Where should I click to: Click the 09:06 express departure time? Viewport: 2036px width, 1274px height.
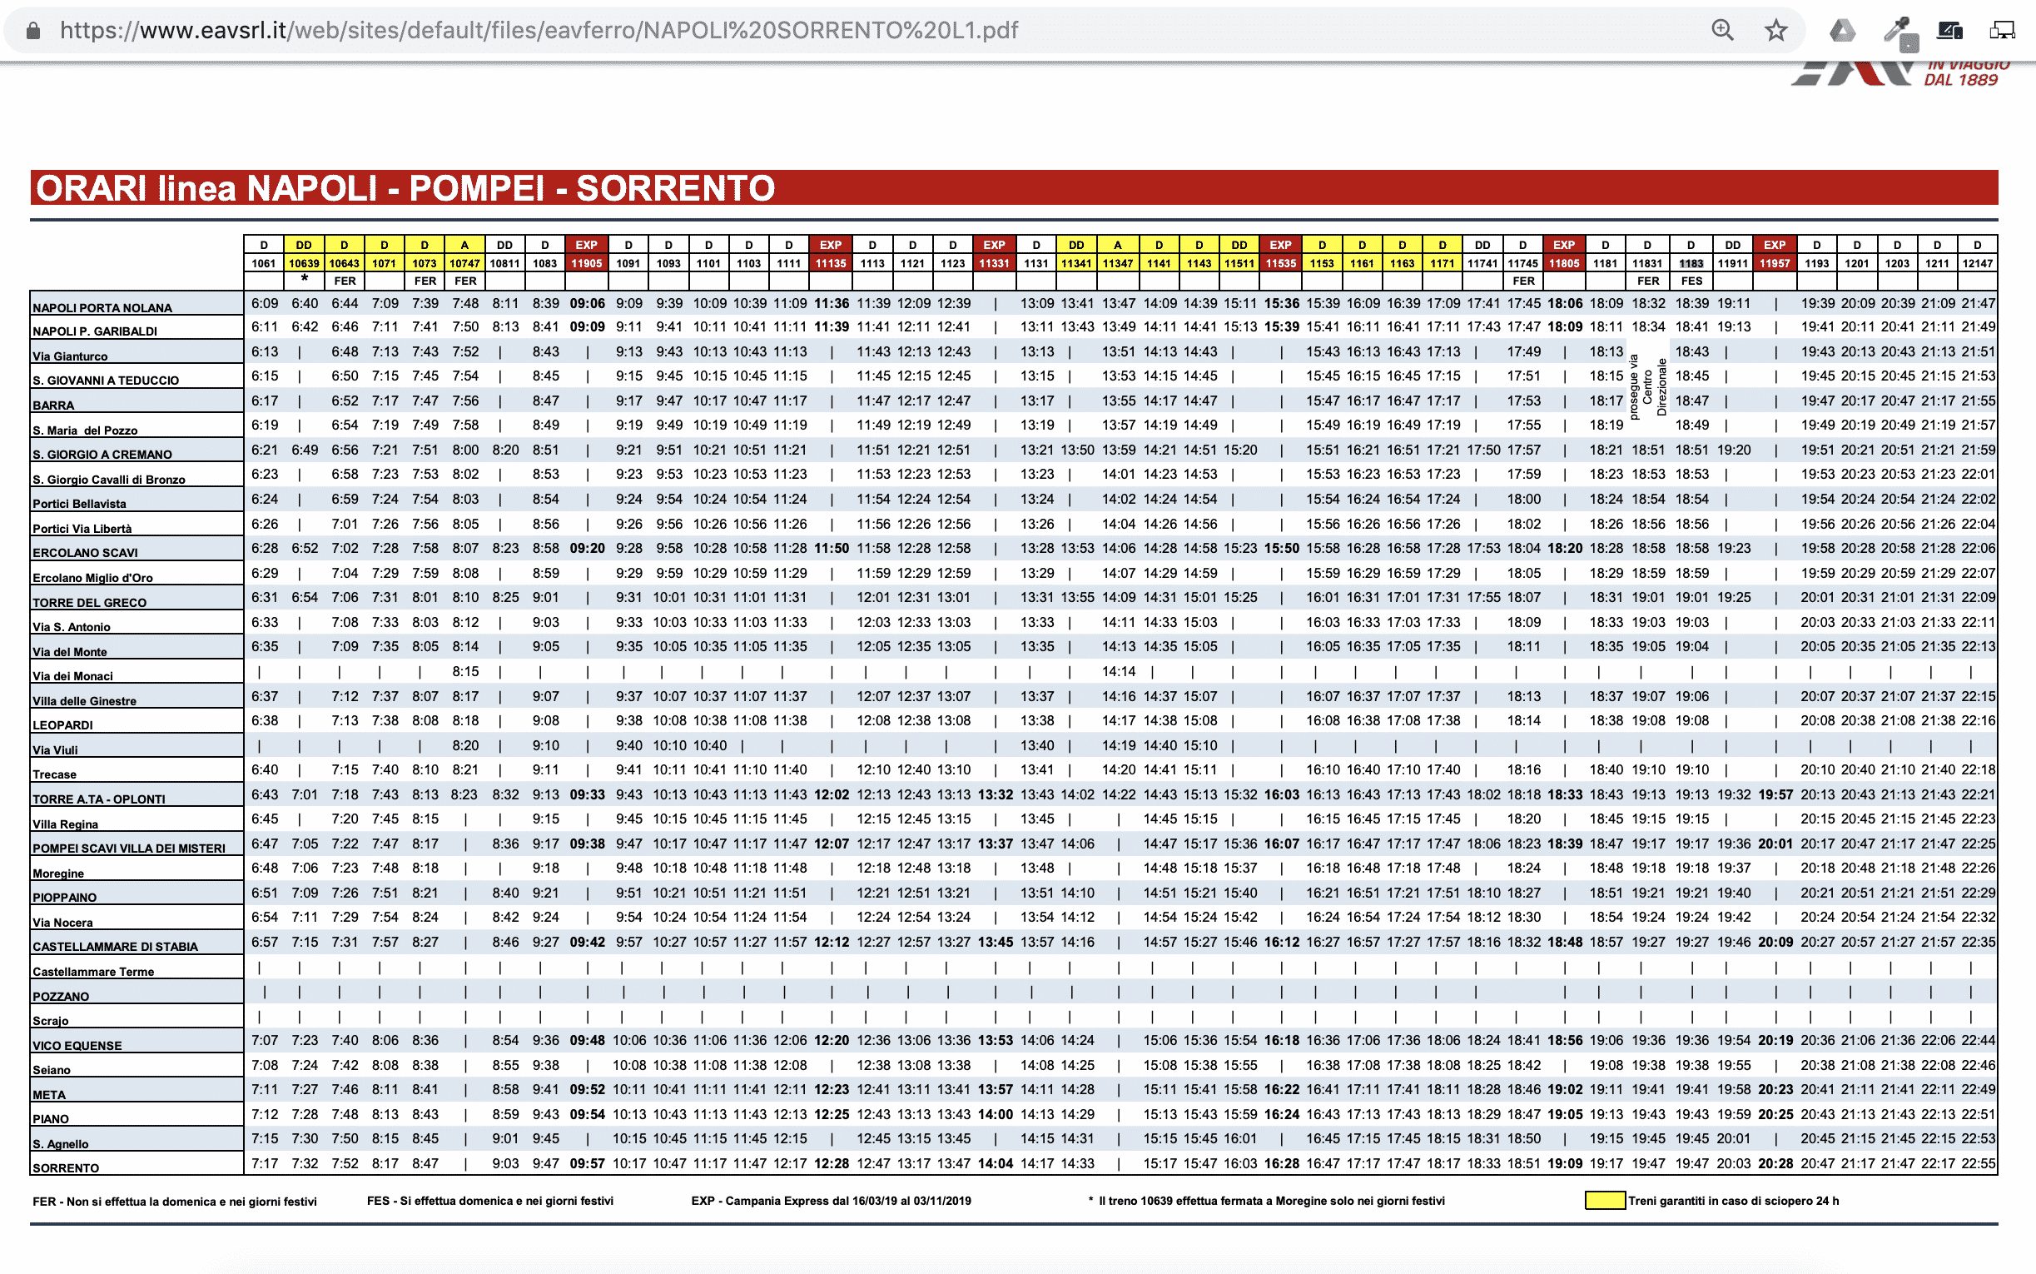click(x=587, y=303)
